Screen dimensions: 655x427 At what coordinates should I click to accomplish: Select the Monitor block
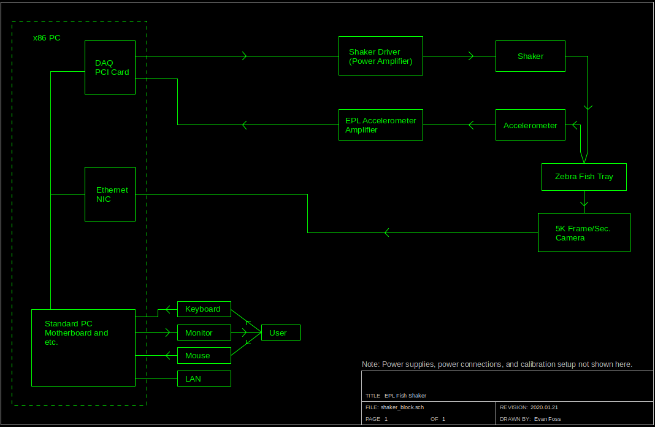204,332
